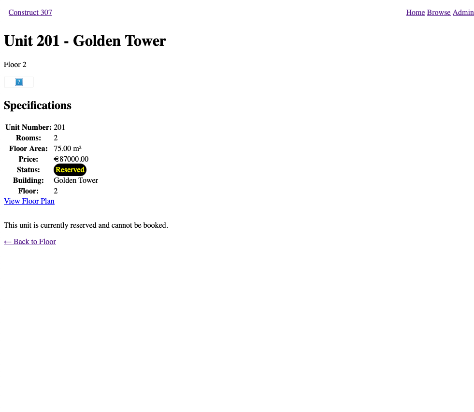Click the Rooms label in specifications
Viewport: 474px width, 412px height.
(29, 138)
